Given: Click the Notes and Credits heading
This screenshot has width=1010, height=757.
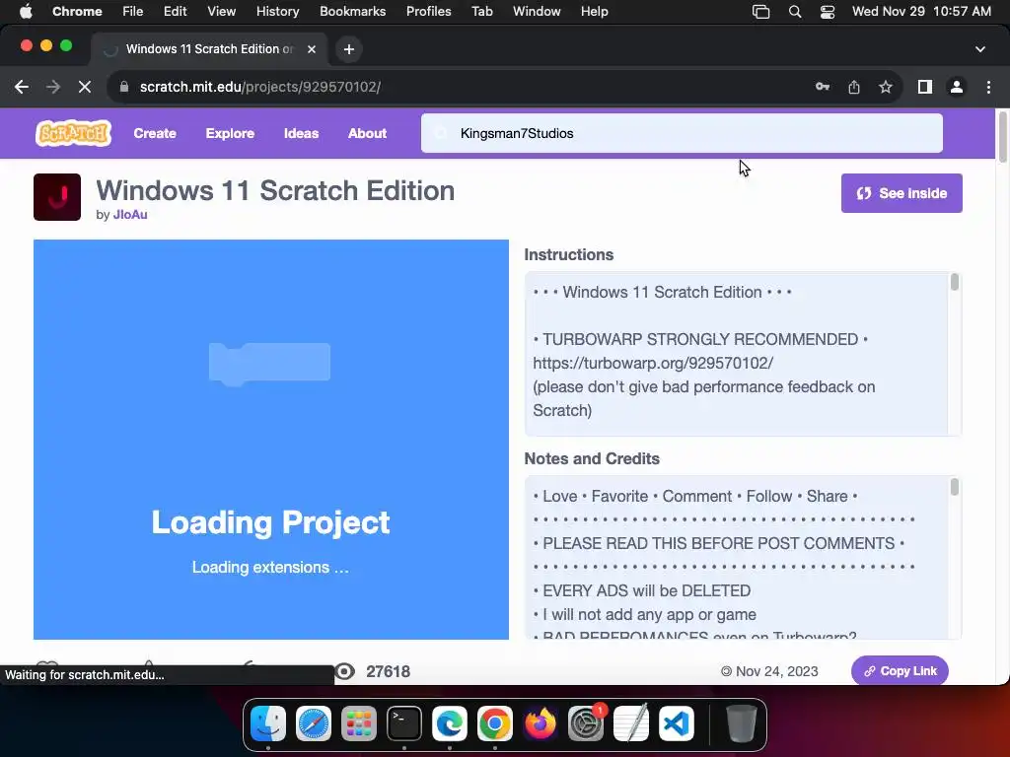Looking at the screenshot, I should click(x=592, y=459).
